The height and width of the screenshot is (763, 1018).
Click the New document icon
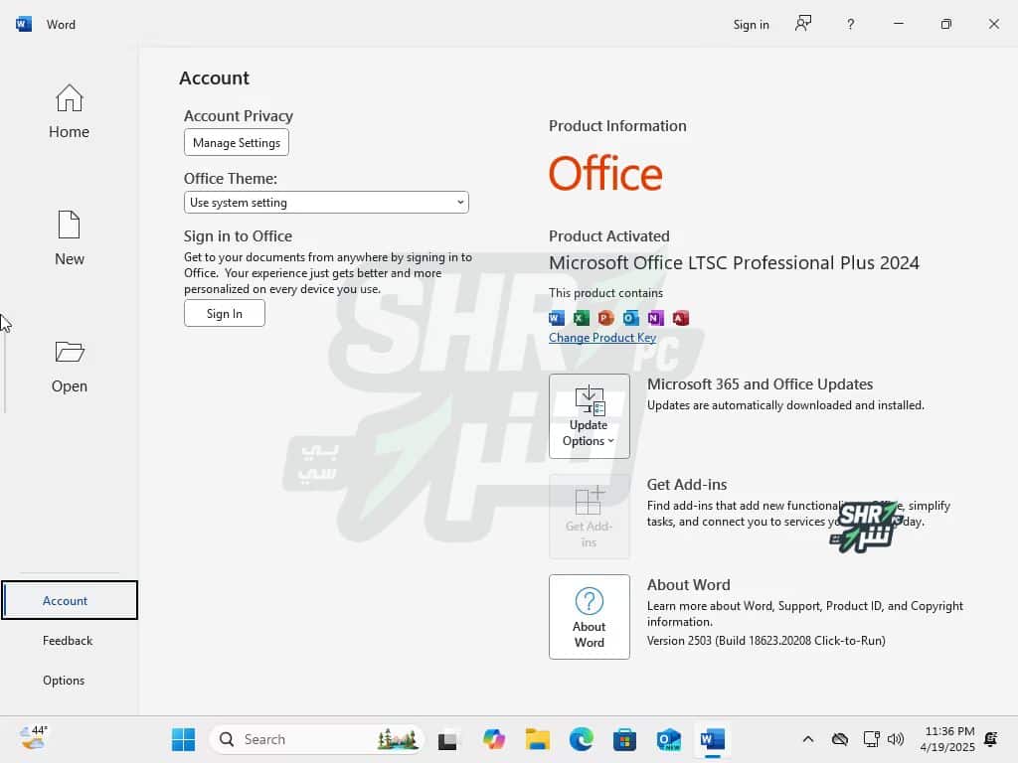(69, 226)
